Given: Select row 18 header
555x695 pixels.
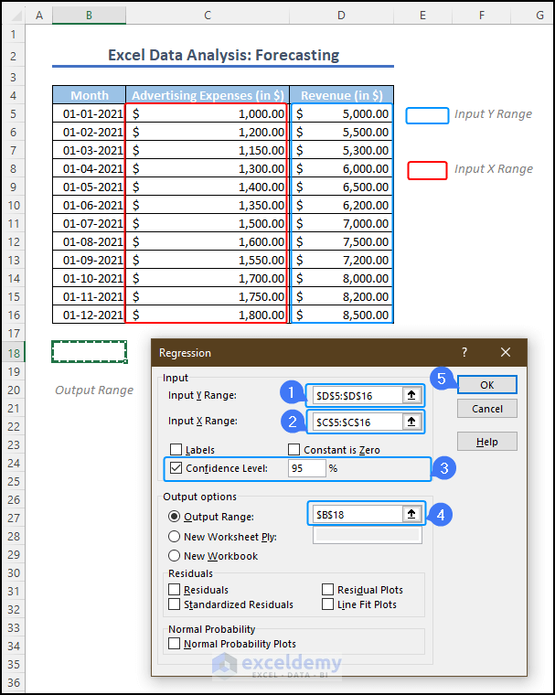Looking at the screenshot, I should pos(14,353).
